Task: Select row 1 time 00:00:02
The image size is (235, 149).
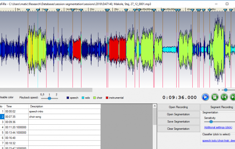Action: (x=16, y=111)
